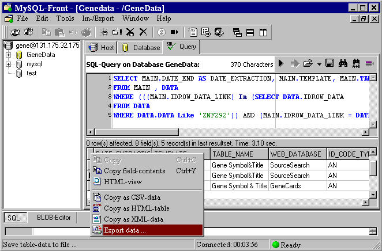Switch to the BLOB-Editor bottom tab

click(x=54, y=218)
